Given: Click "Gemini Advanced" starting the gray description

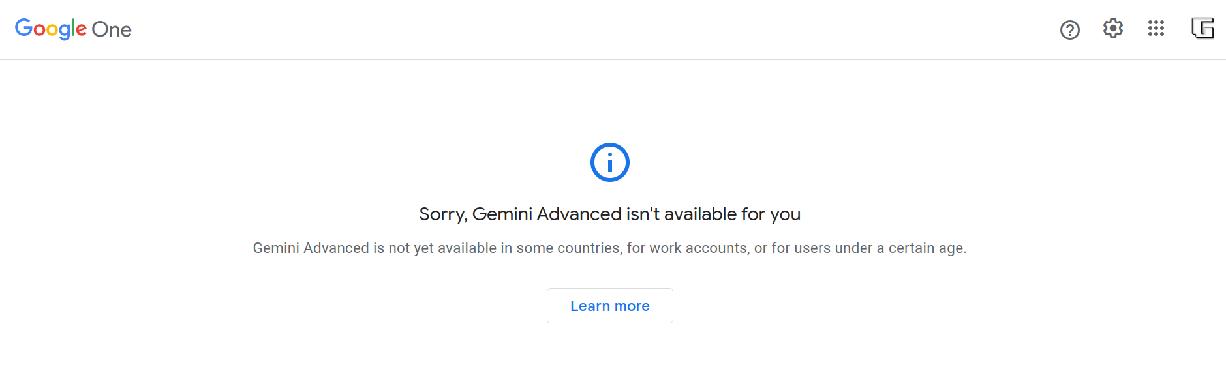Looking at the screenshot, I should click(x=311, y=248).
